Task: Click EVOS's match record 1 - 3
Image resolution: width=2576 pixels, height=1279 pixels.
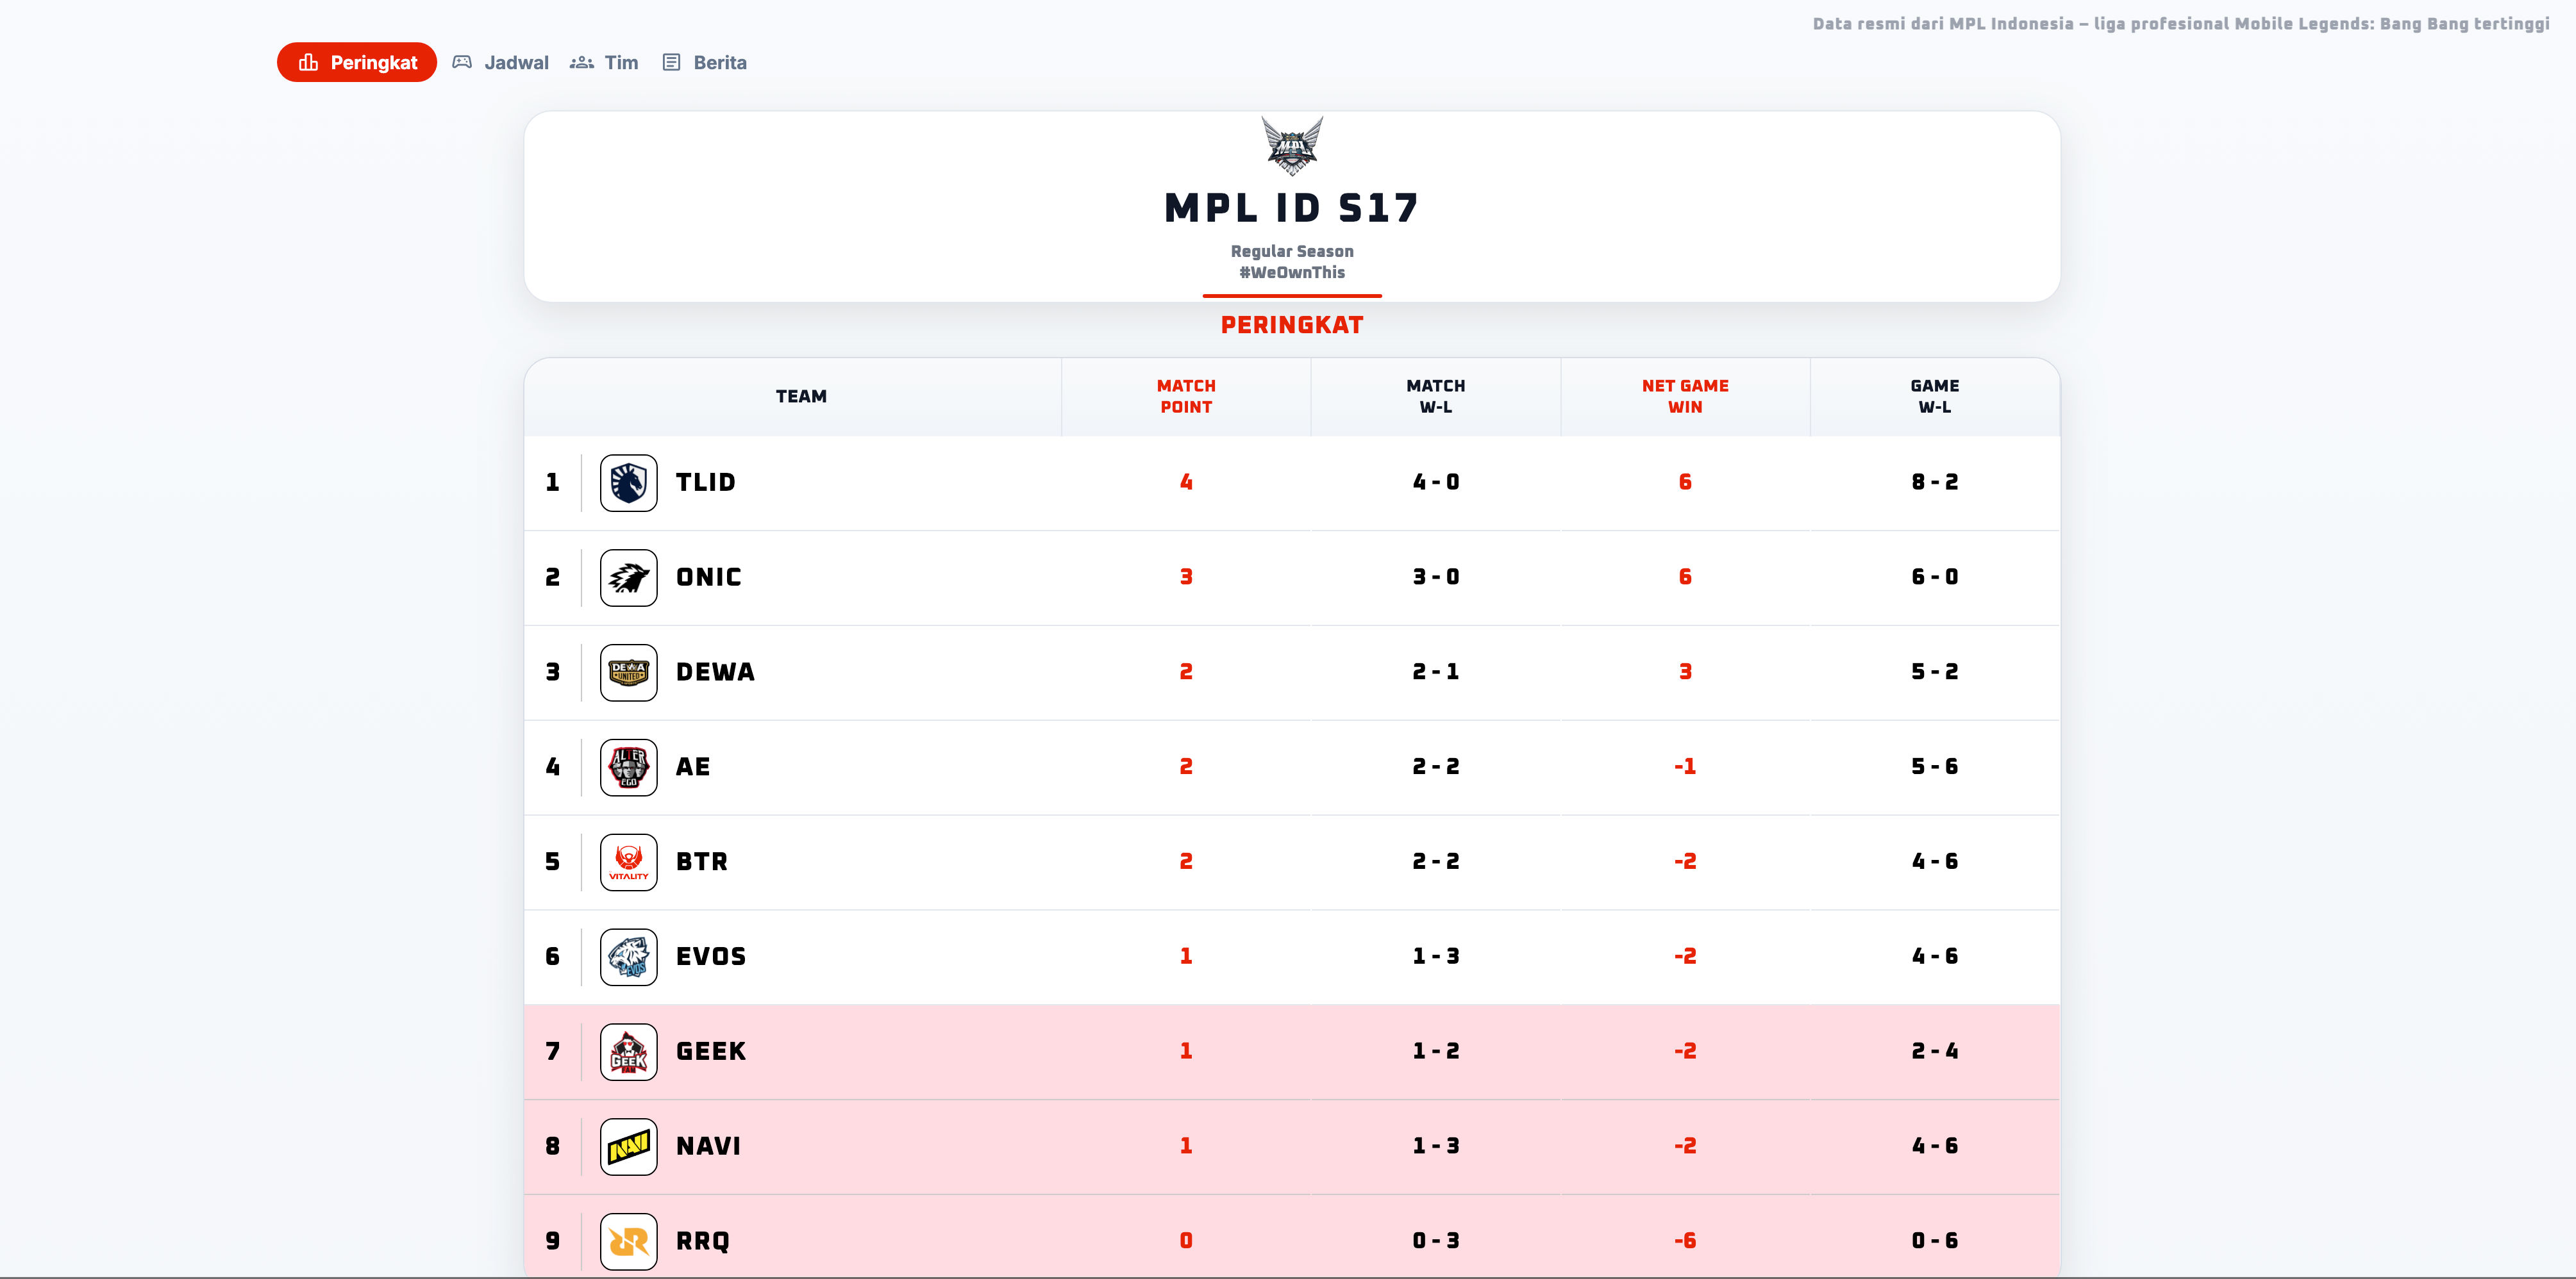Action: coord(1436,957)
